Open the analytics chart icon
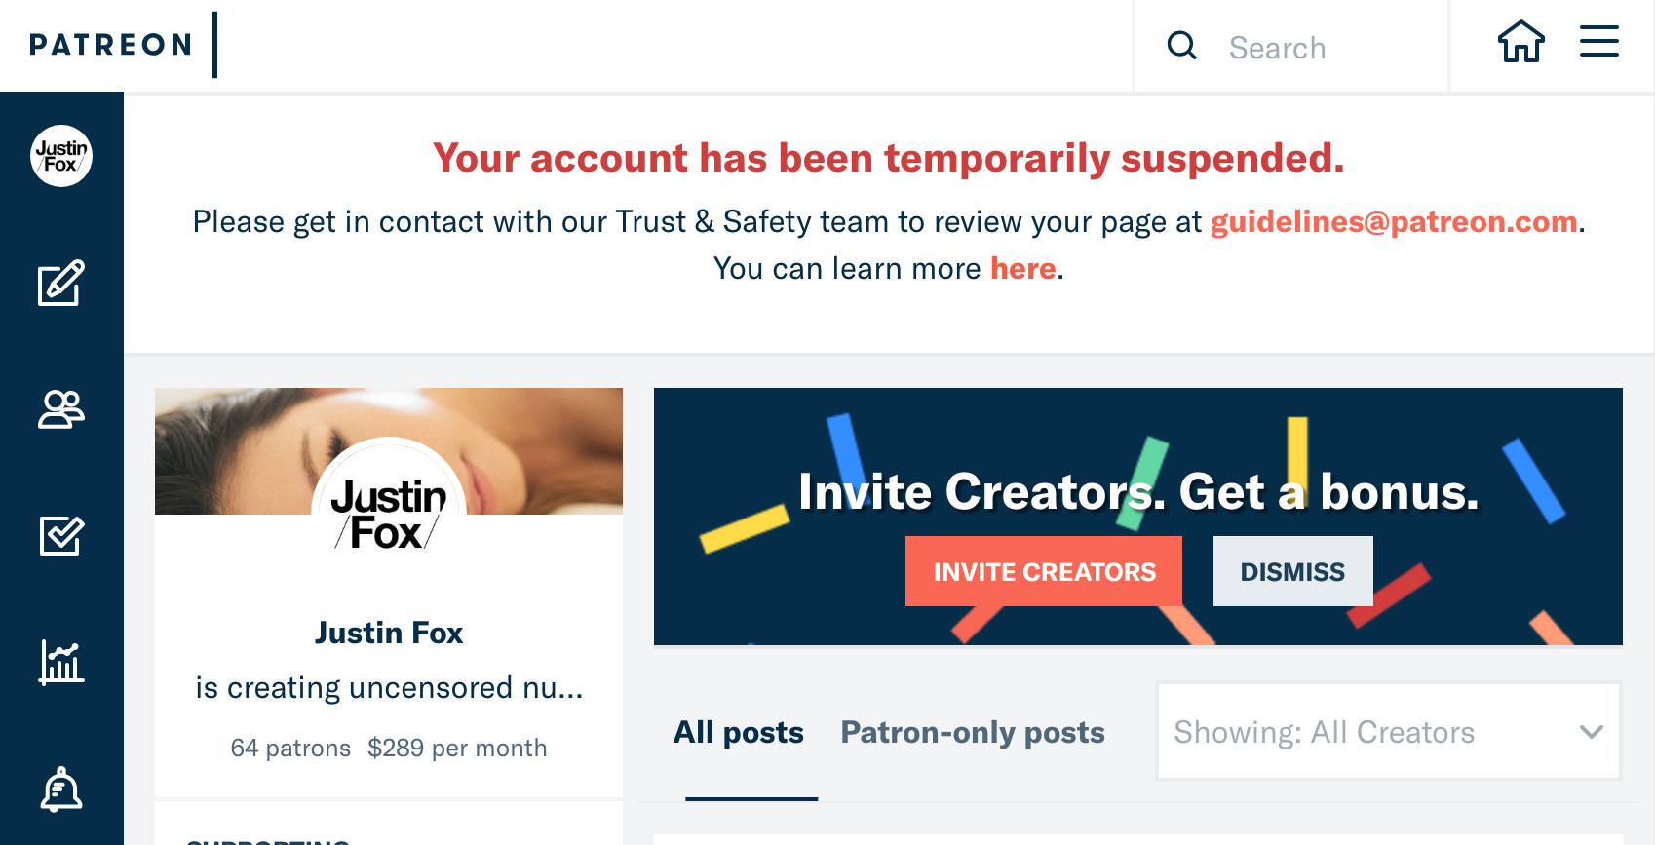 [x=60, y=663]
